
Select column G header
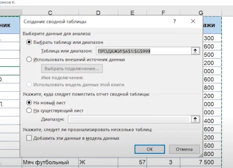(x=201, y=13)
